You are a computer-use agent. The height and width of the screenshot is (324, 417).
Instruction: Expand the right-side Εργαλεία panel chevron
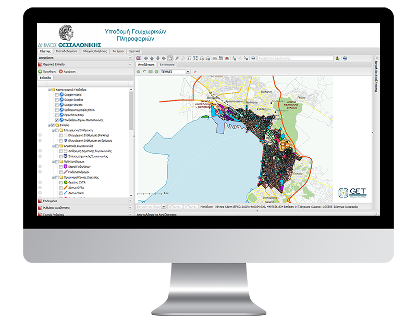(x=376, y=58)
